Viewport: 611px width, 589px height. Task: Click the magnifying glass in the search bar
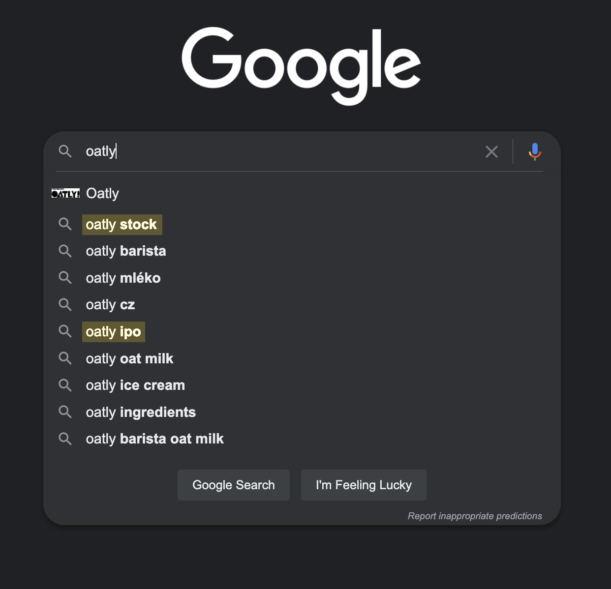point(65,151)
